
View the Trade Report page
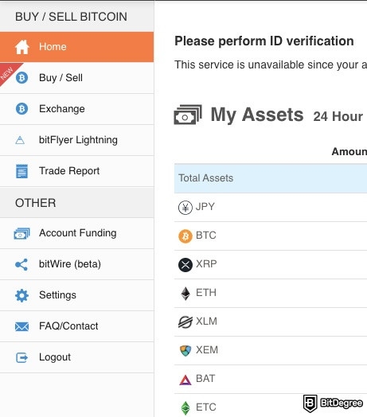pyautogui.click(x=76, y=171)
